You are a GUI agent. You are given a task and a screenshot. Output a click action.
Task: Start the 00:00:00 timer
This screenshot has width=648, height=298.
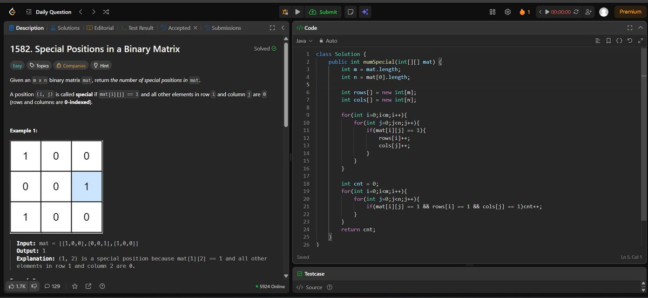557,12
